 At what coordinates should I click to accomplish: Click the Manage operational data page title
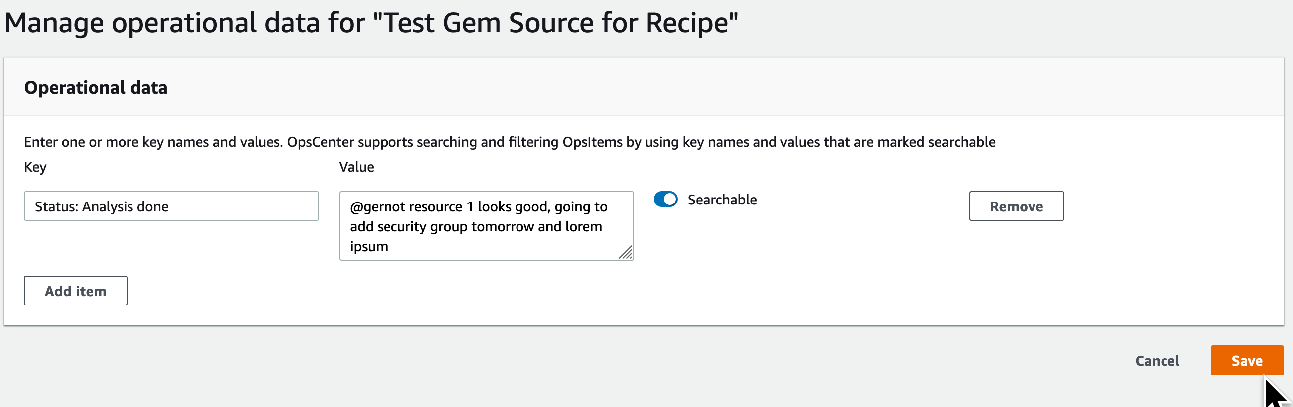(372, 23)
